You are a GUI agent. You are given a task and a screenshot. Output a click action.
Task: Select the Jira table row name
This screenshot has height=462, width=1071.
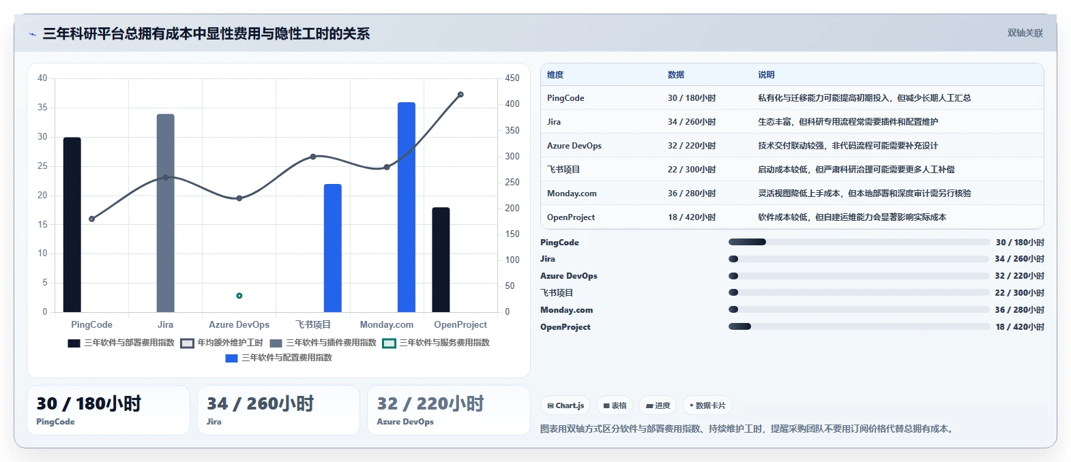(x=554, y=122)
